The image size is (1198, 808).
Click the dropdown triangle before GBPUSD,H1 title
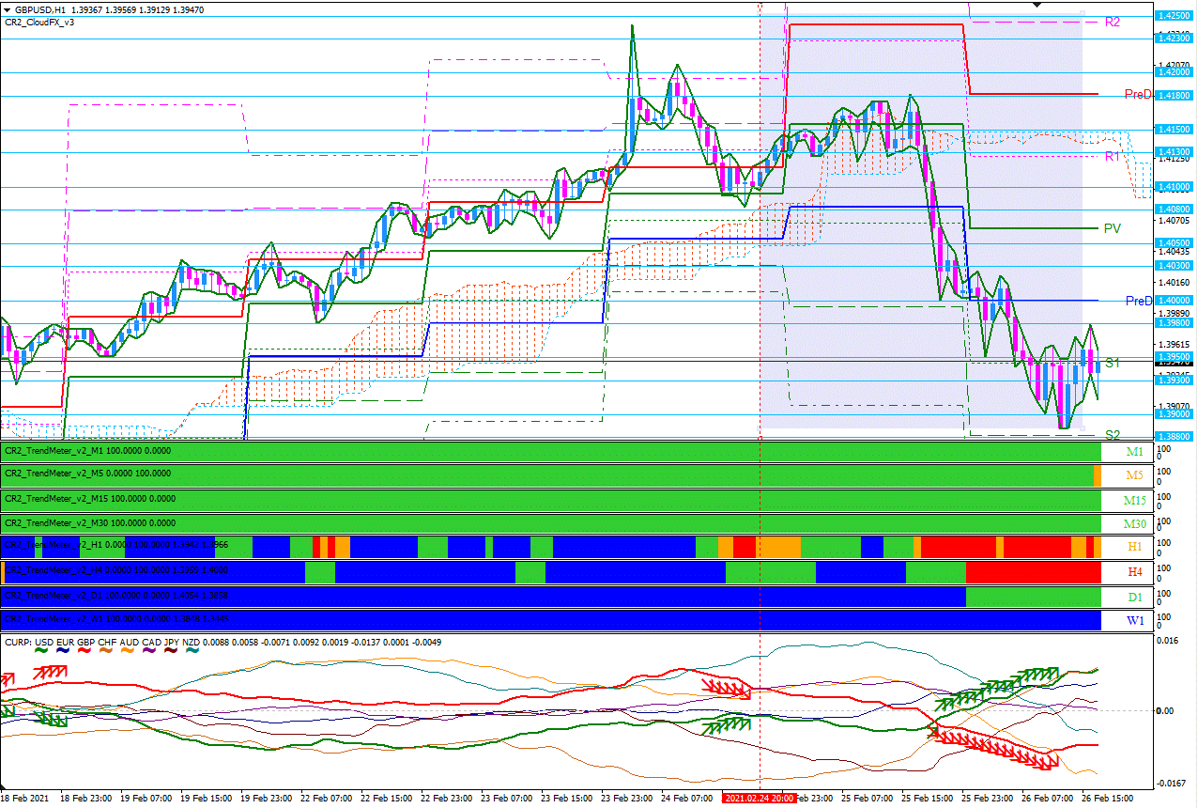tap(8, 9)
